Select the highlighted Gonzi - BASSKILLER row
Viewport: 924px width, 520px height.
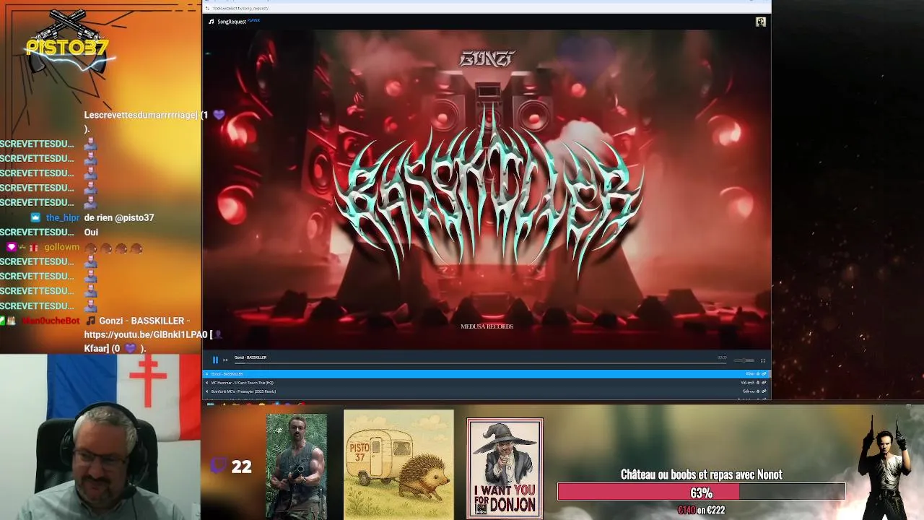click(487, 374)
